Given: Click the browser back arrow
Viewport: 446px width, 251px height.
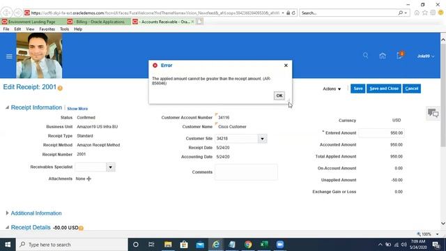Looking at the screenshot, I should coord(6,13).
